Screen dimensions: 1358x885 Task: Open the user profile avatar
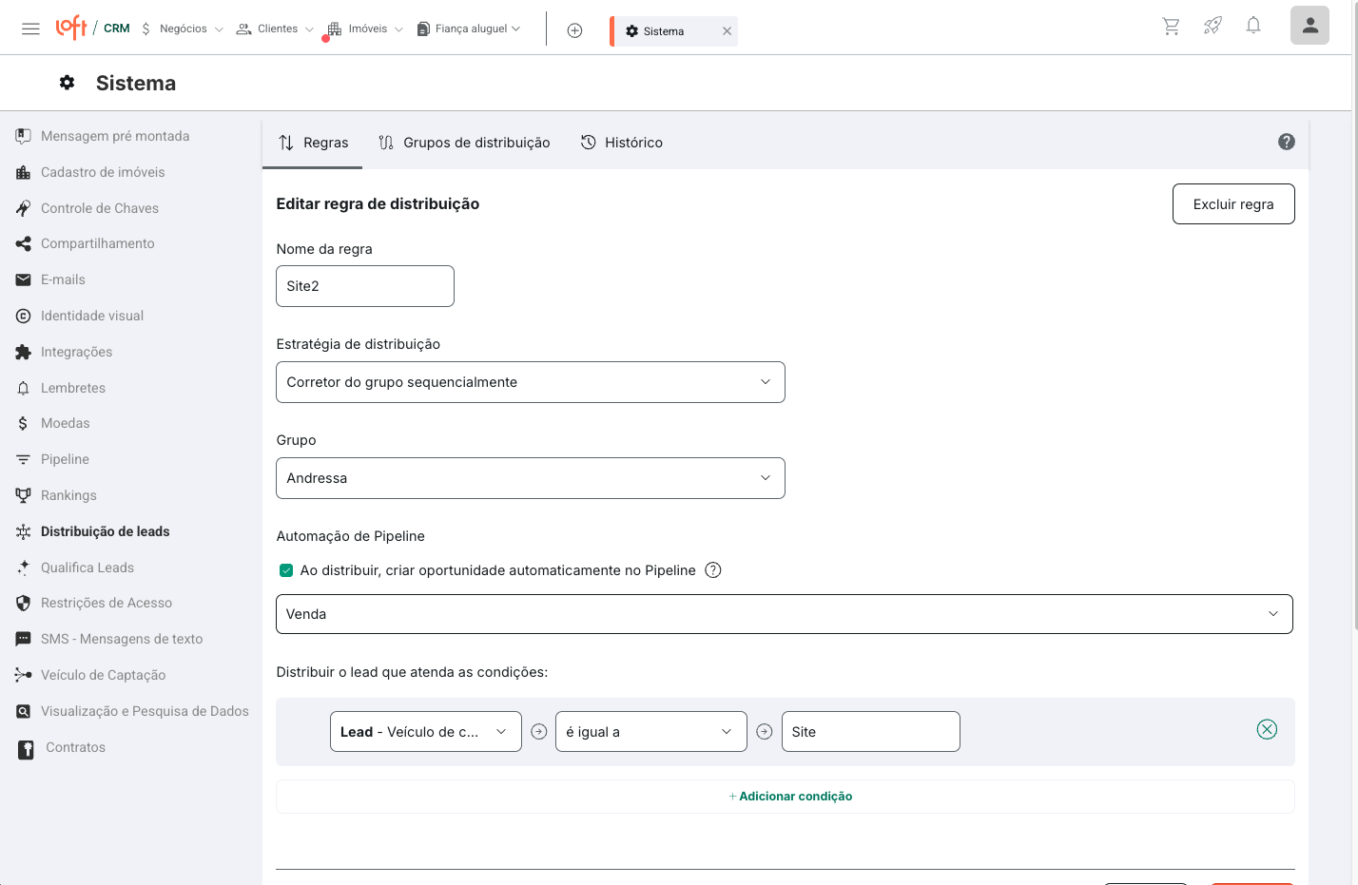1309,26
